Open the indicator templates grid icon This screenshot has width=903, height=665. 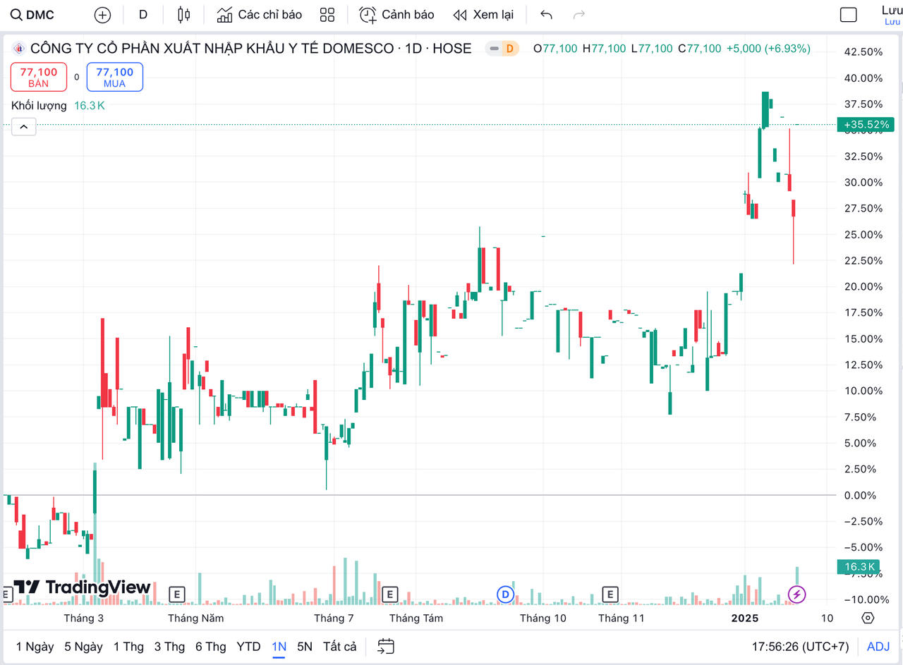tap(327, 15)
